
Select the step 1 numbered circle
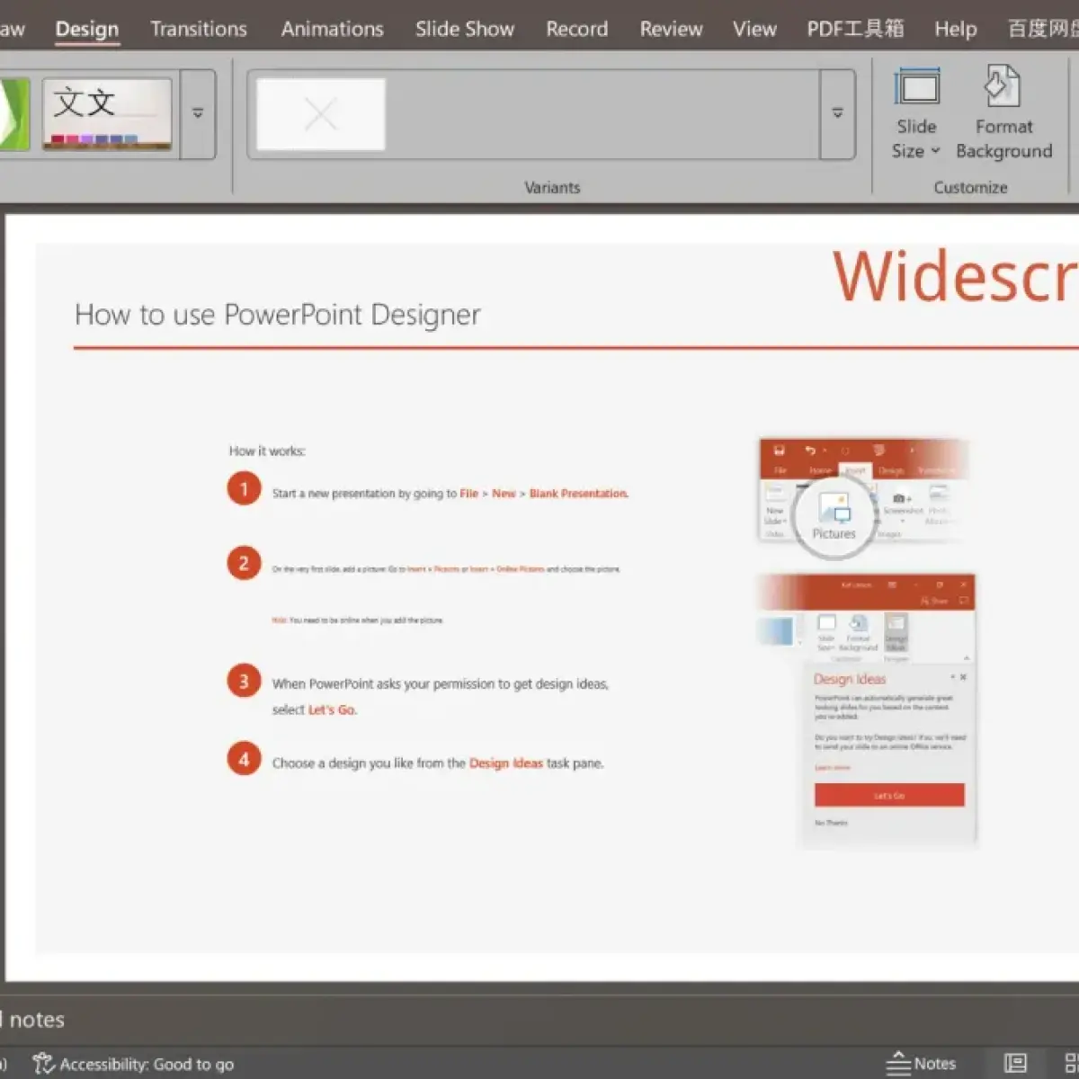[x=244, y=489]
